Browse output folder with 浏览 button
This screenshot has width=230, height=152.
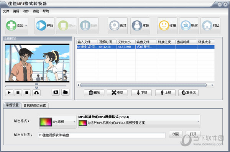click(x=176, y=134)
